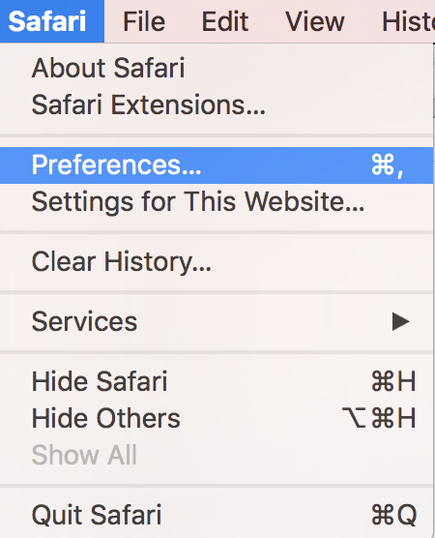Select Clear History… option
435x538 pixels.
[217, 262]
